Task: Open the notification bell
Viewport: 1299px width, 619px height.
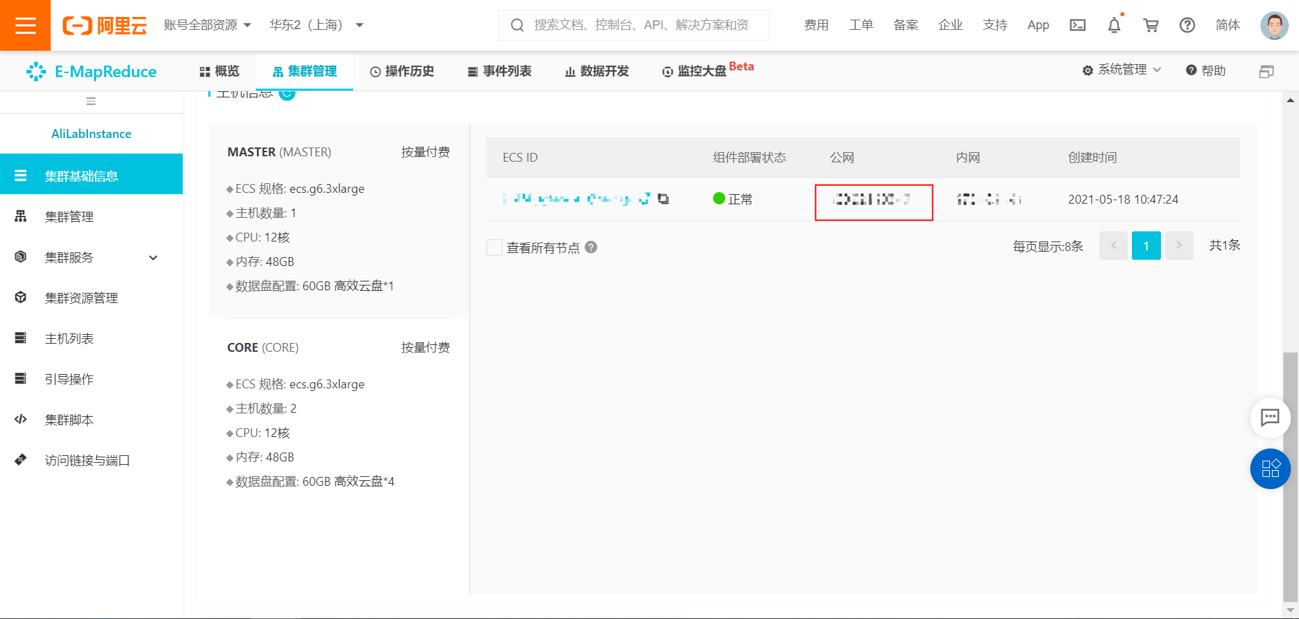Action: tap(1114, 25)
